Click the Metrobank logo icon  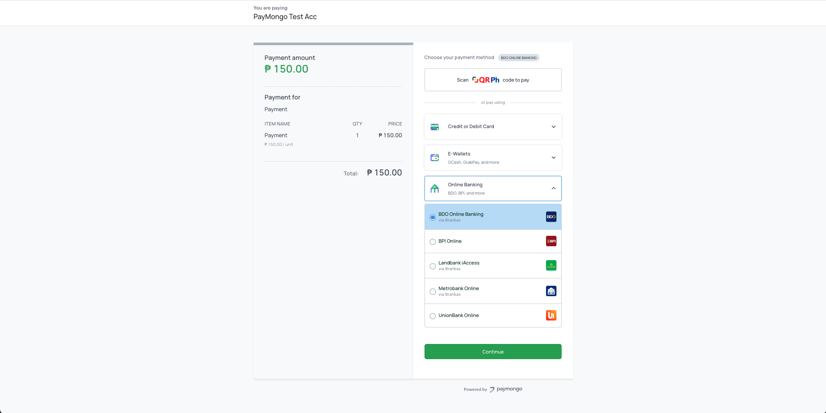[x=551, y=291]
